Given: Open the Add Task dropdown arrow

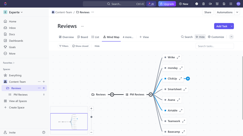Looking at the screenshot, I should point(232,26).
